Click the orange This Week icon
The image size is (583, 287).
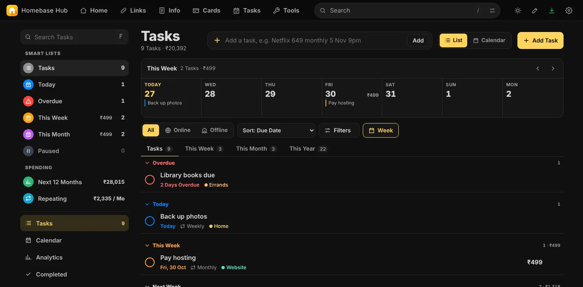pos(28,118)
